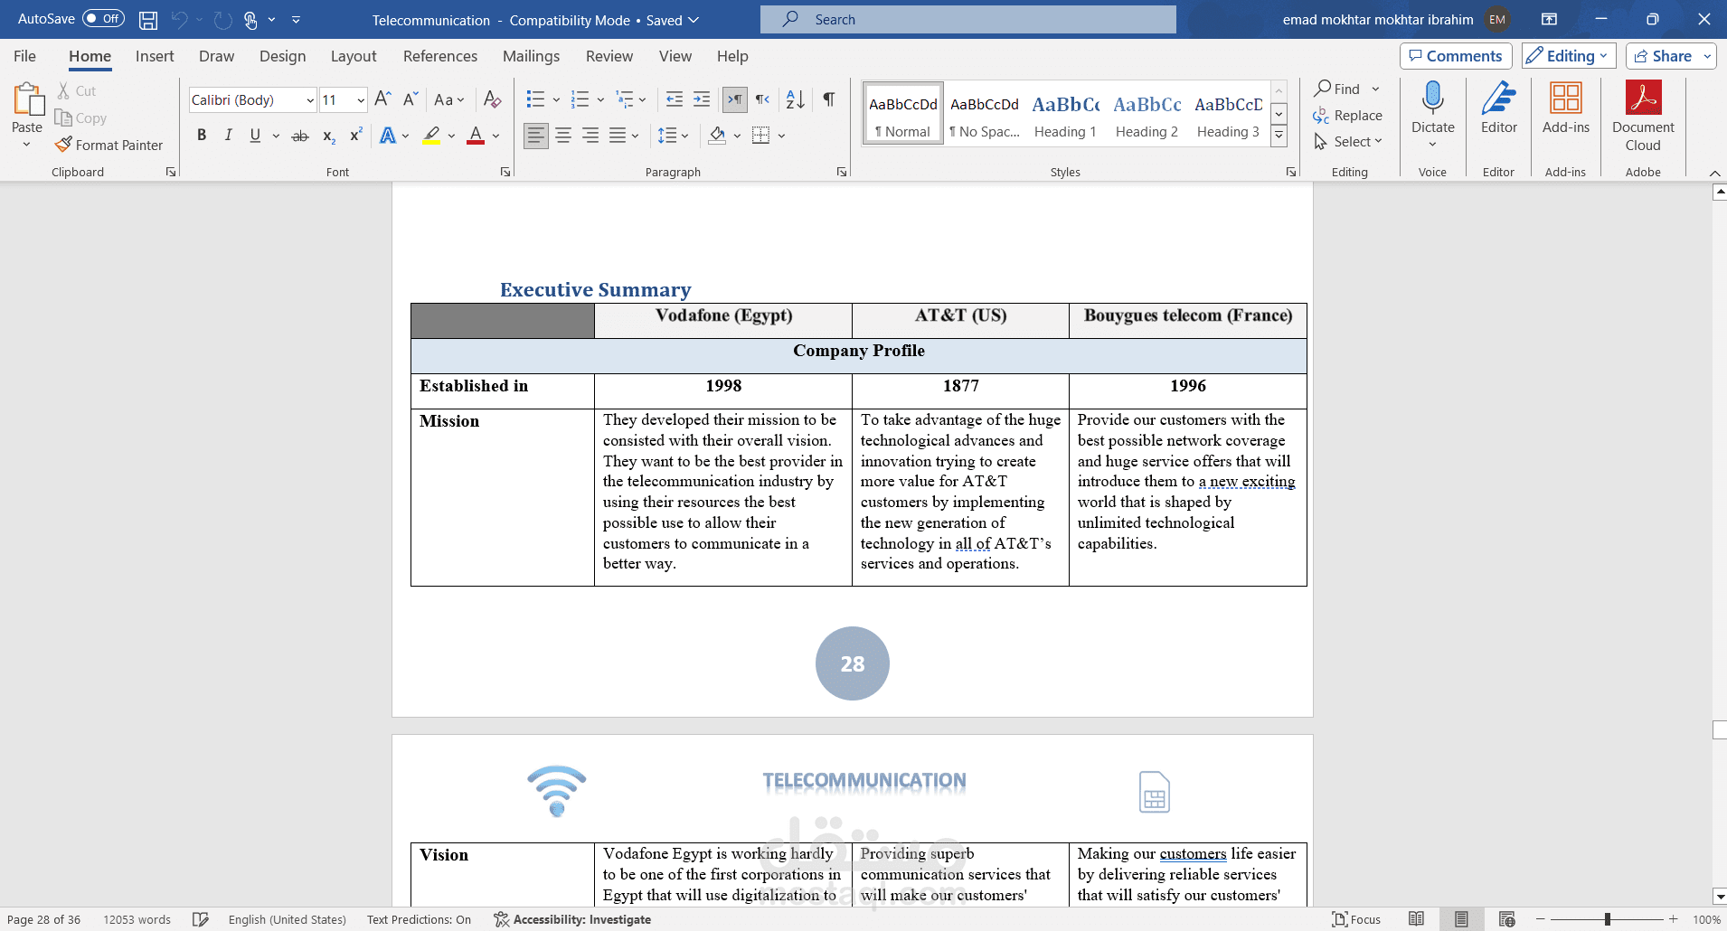1727x931 pixels.
Task: Switch to Web Layout view
Action: coord(1506,919)
